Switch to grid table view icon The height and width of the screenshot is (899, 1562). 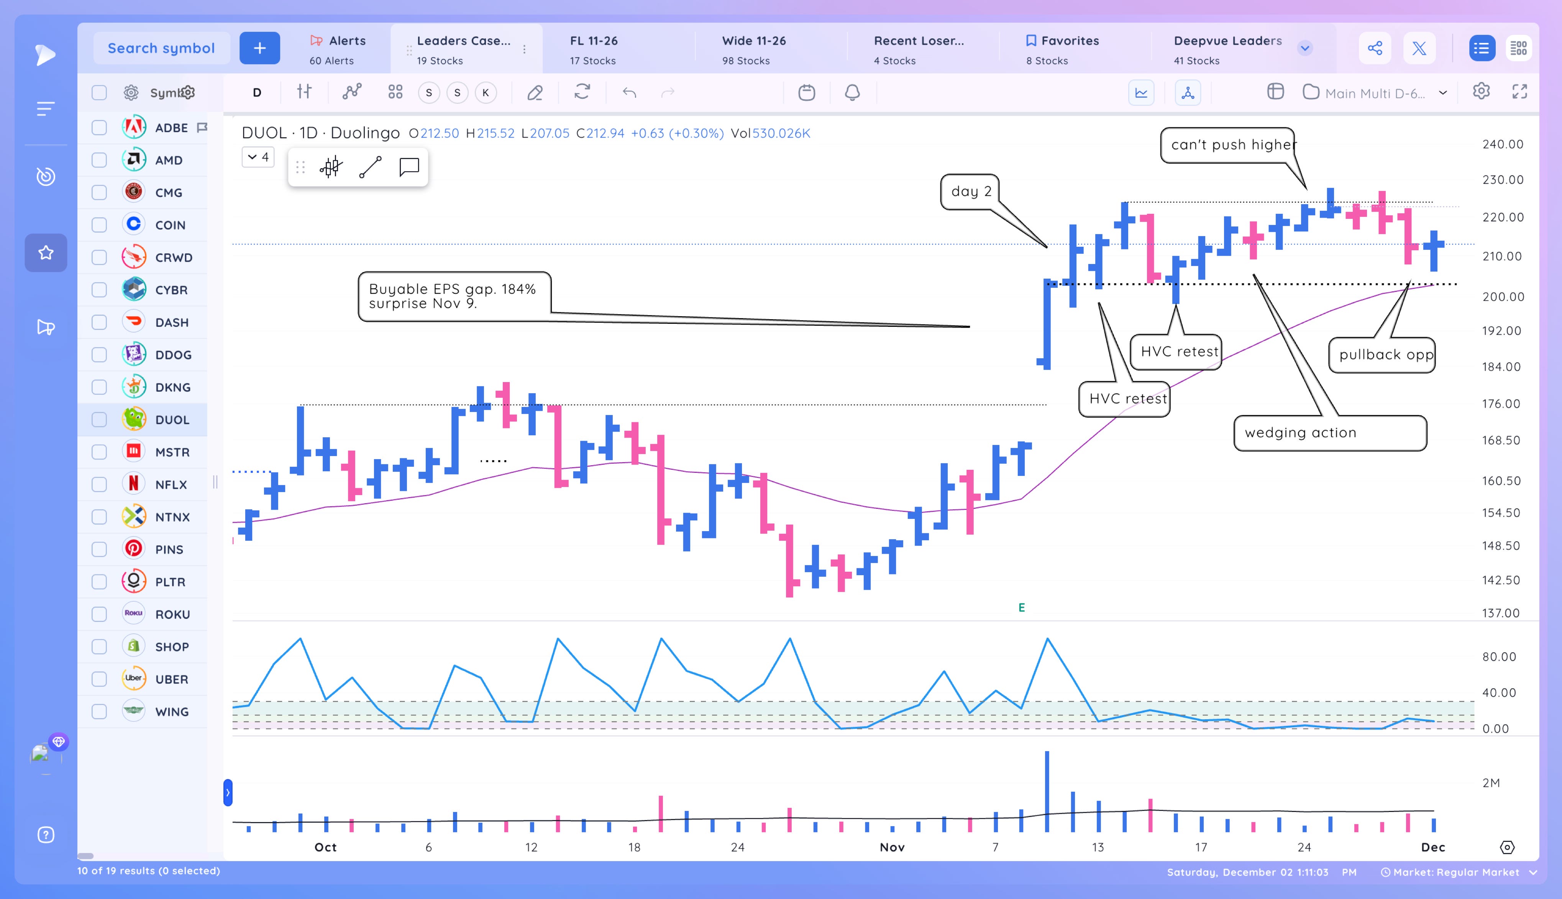pos(1519,48)
